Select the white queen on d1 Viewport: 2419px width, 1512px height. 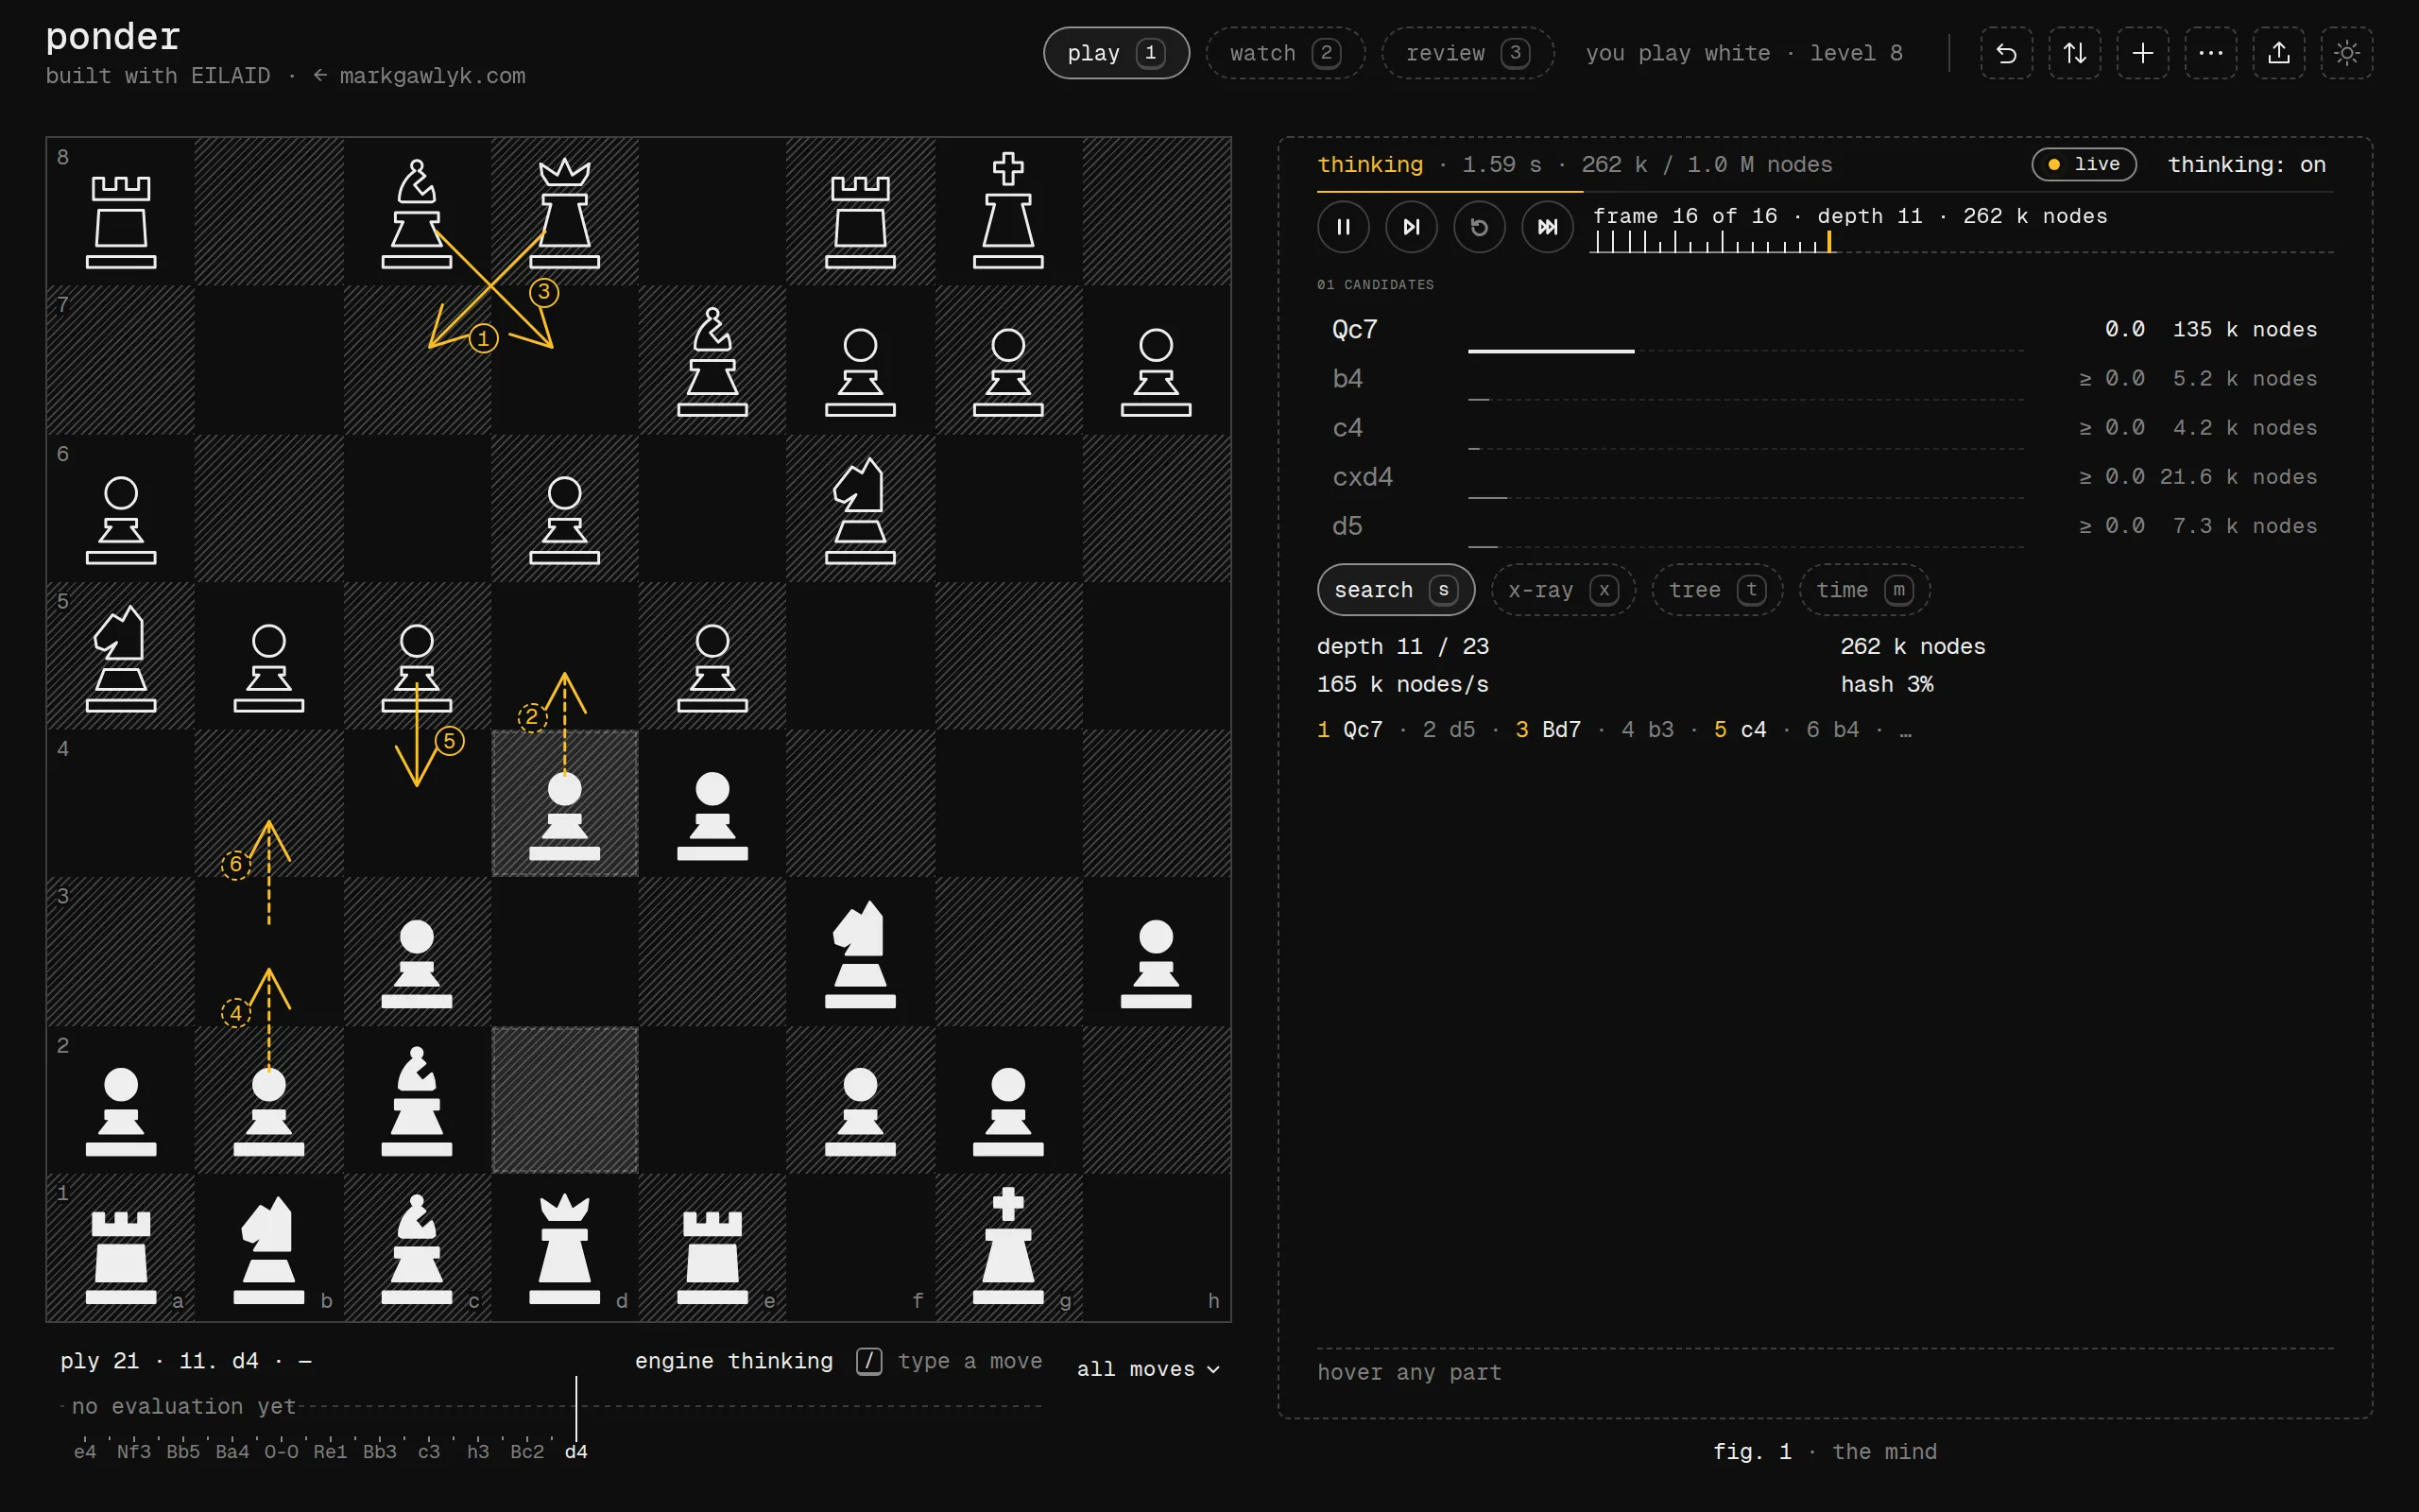click(x=565, y=1248)
